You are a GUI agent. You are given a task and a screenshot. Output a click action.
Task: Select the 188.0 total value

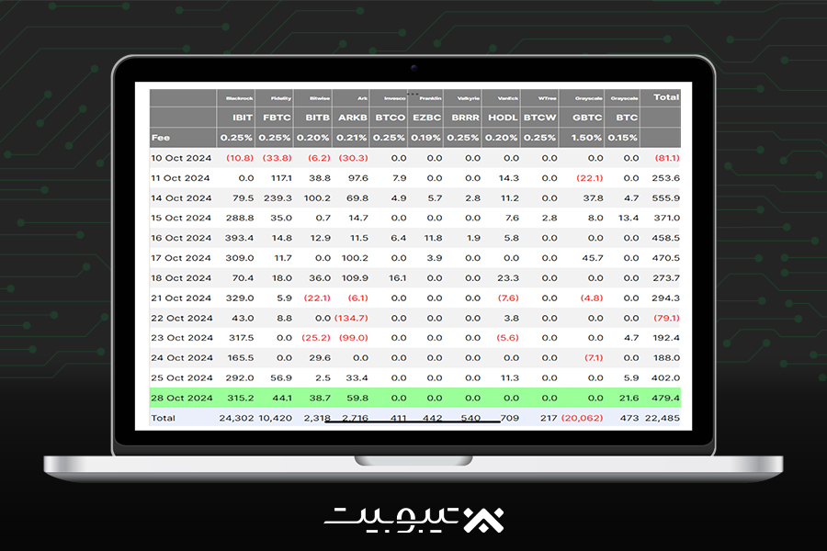[x=667, y=357]
